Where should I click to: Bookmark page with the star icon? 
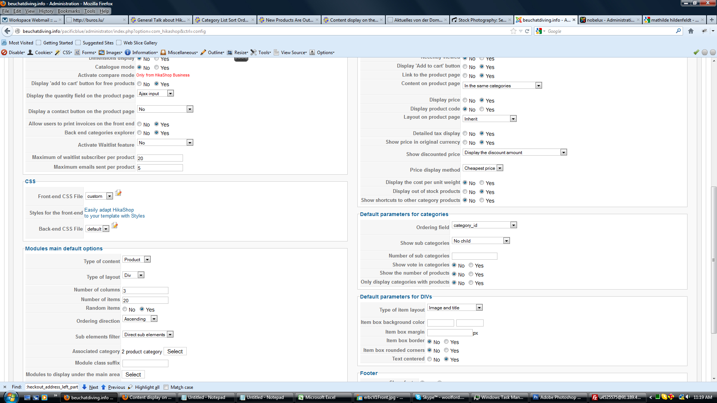[x=513, y=31]
